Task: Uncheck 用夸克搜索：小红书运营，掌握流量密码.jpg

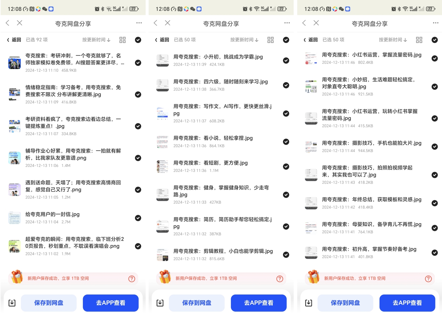Action: point(435,58)
